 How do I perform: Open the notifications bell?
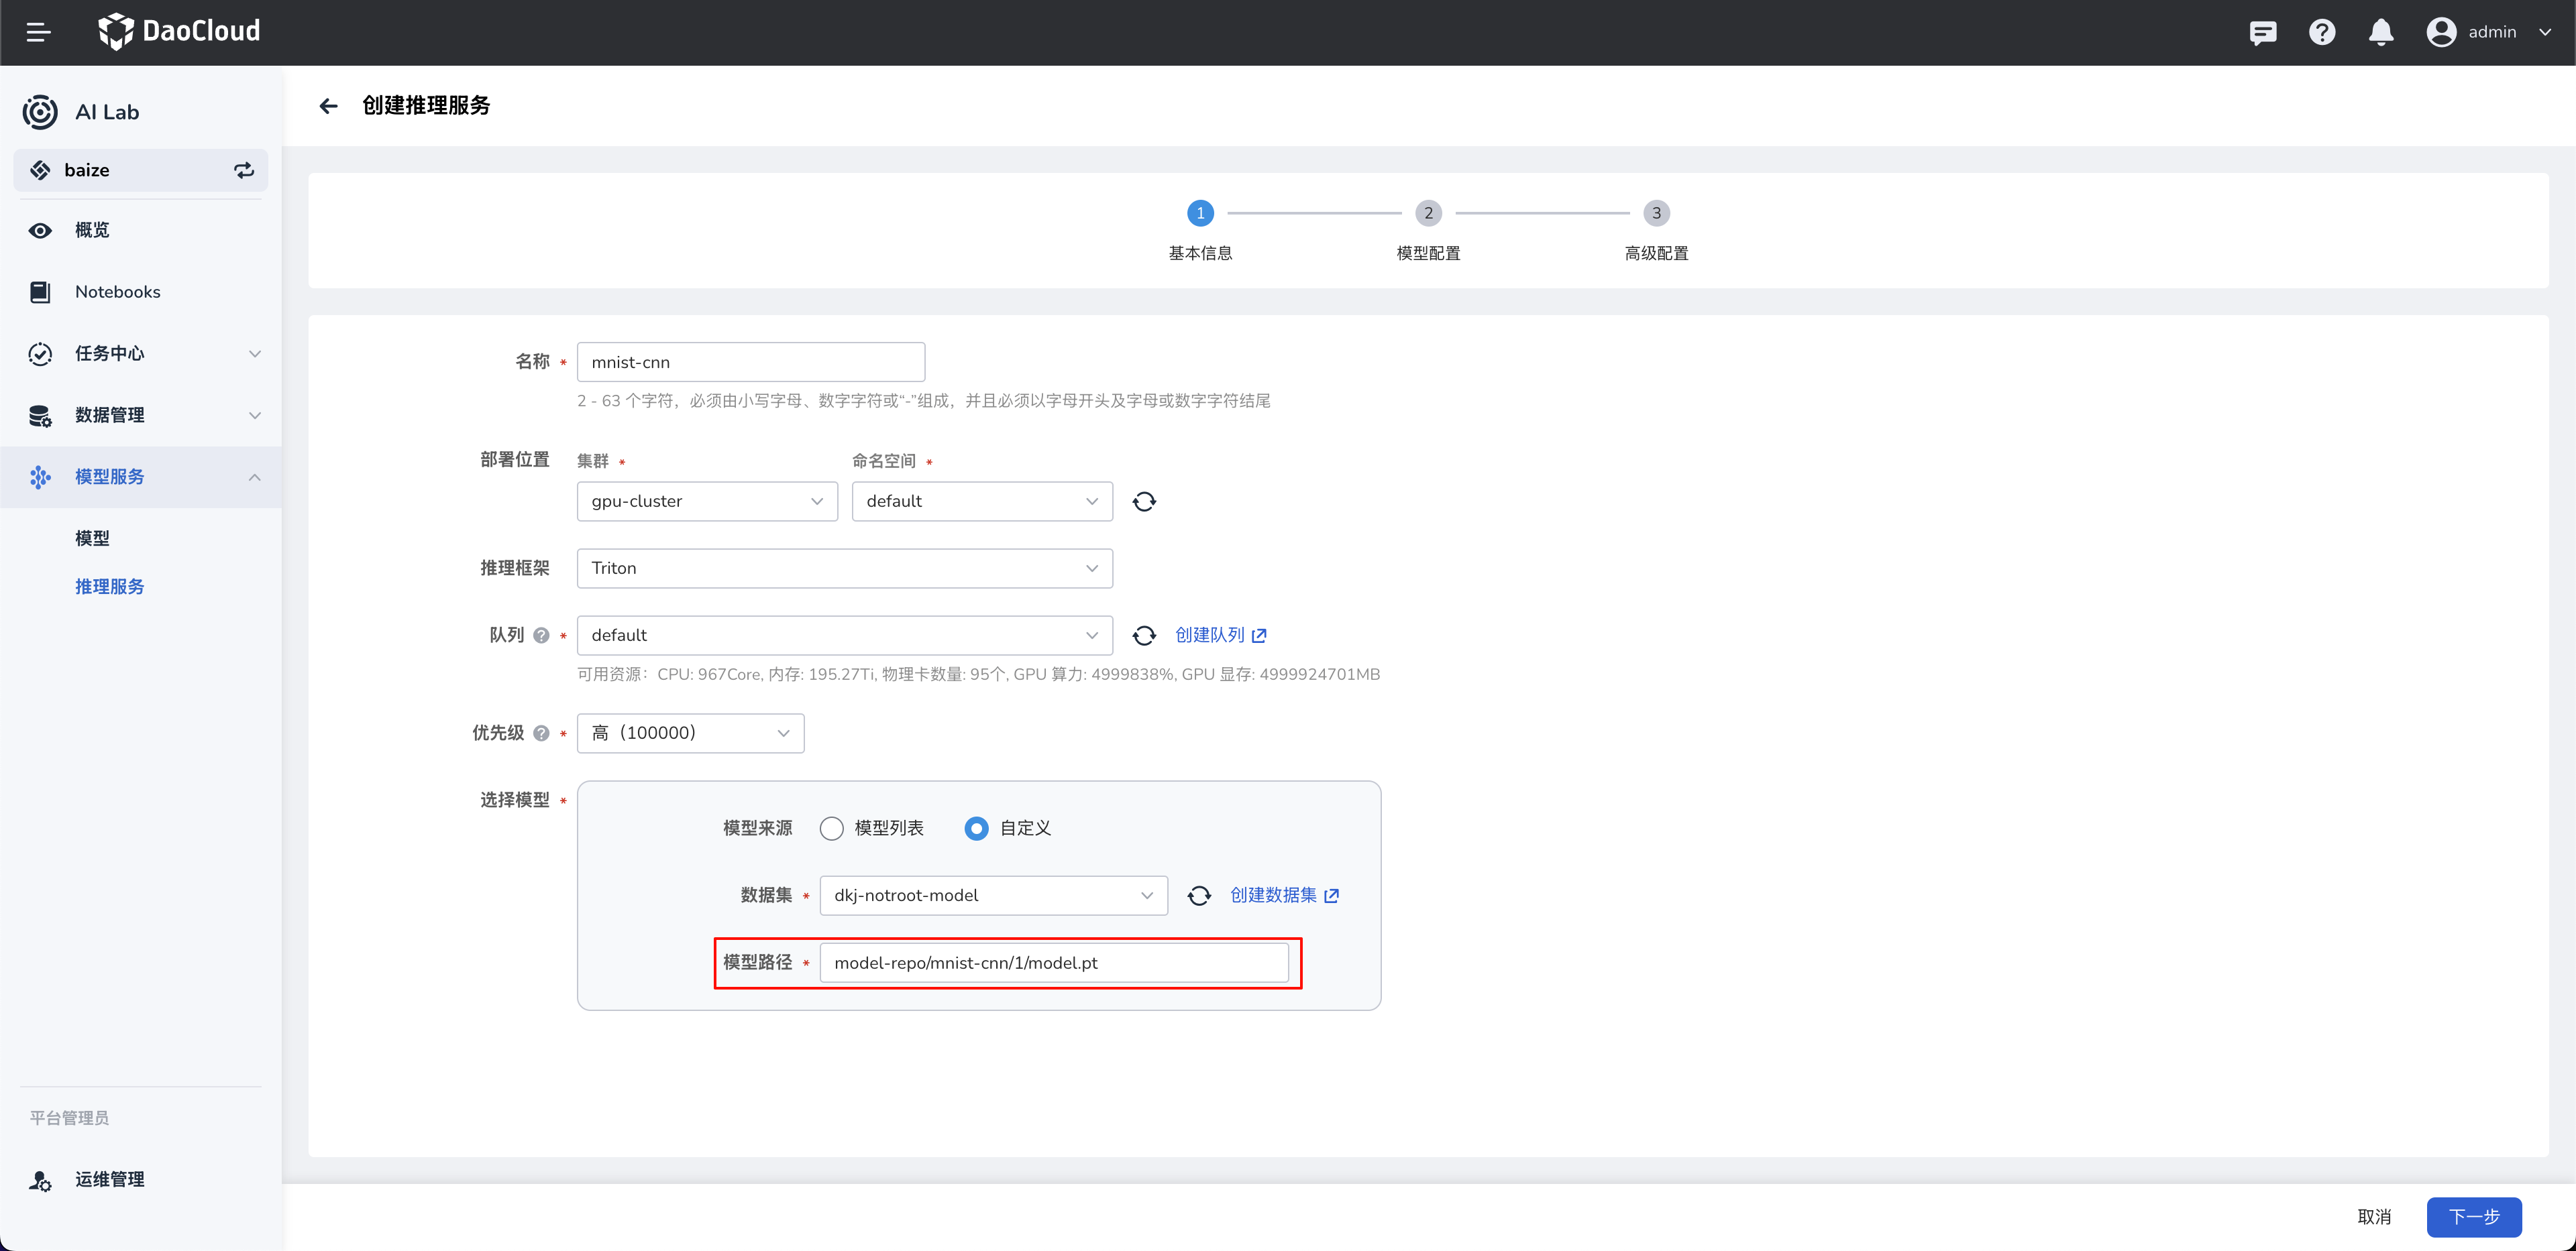[2380, 32]
